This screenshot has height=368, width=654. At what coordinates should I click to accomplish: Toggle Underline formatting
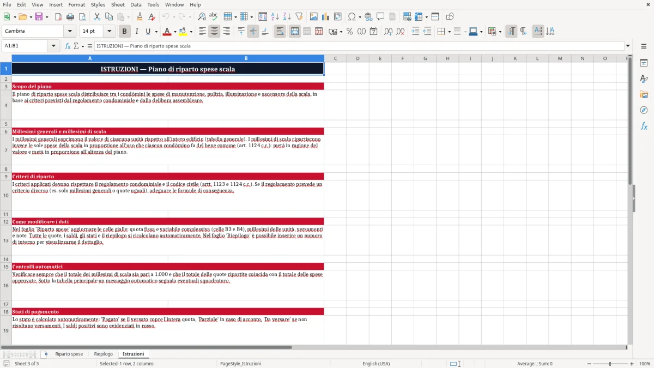click(148, 32)
